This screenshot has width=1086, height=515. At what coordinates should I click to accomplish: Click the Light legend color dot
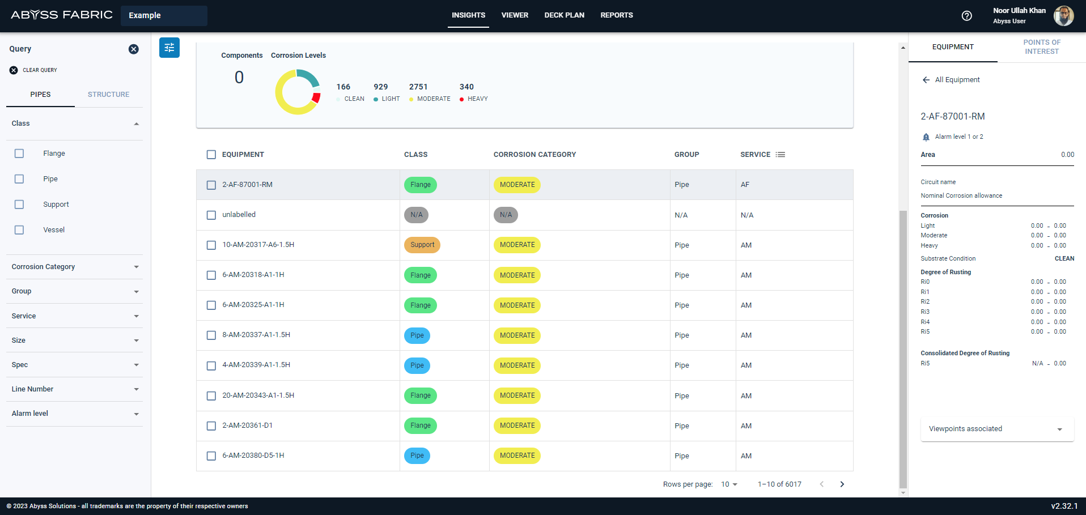376,99
